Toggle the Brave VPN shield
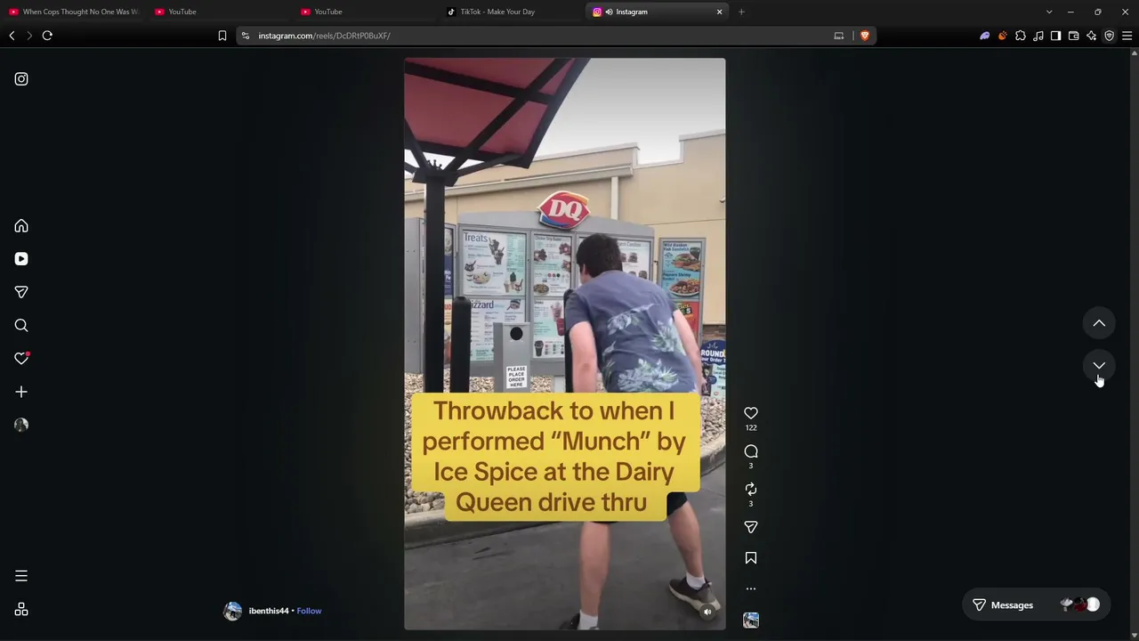 tap(1110, 36)
